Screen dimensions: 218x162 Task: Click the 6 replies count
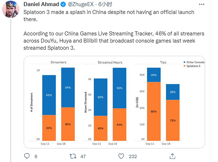pos(36,156)
